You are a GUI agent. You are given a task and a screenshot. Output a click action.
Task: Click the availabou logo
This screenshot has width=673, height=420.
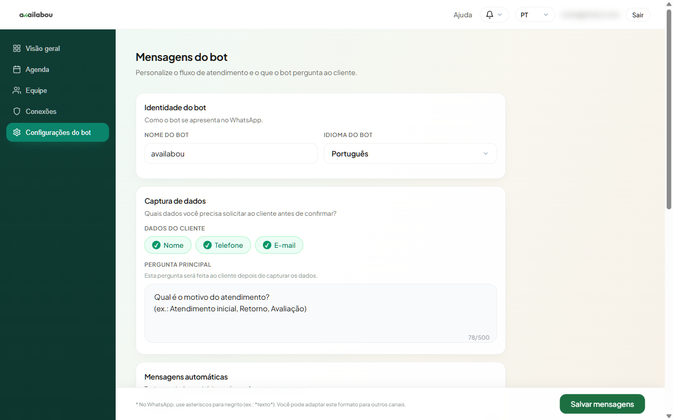click(x=36, y=15)
